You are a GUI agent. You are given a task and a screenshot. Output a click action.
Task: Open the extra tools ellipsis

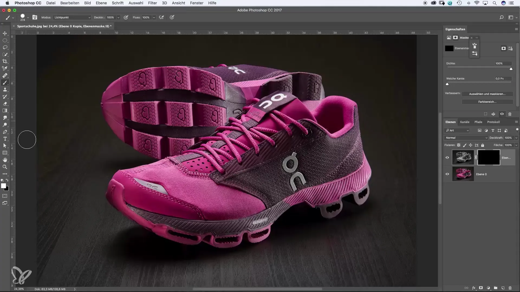[5, 174]
